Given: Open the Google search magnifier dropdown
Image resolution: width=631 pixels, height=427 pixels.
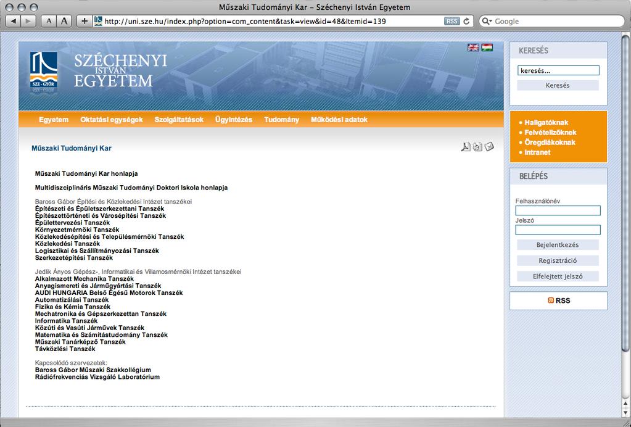Looking at the screenshot, I should [x=487, y=22].
